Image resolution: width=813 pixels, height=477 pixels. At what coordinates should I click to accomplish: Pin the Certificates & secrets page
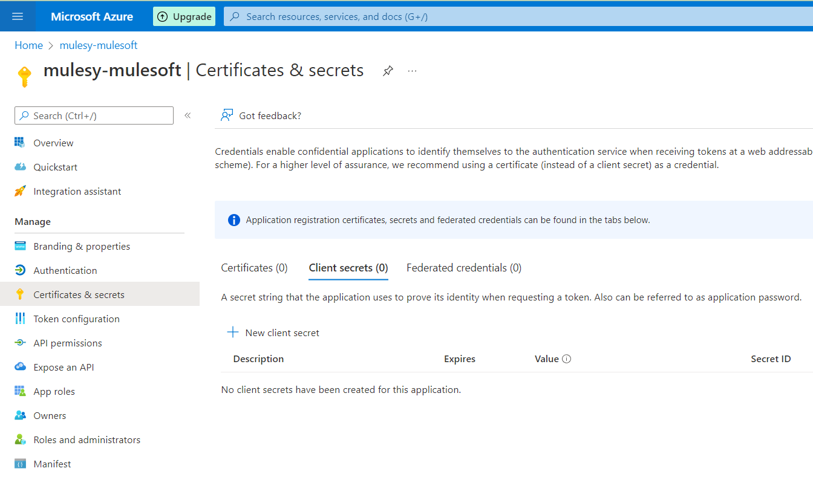tap(388, 71)
